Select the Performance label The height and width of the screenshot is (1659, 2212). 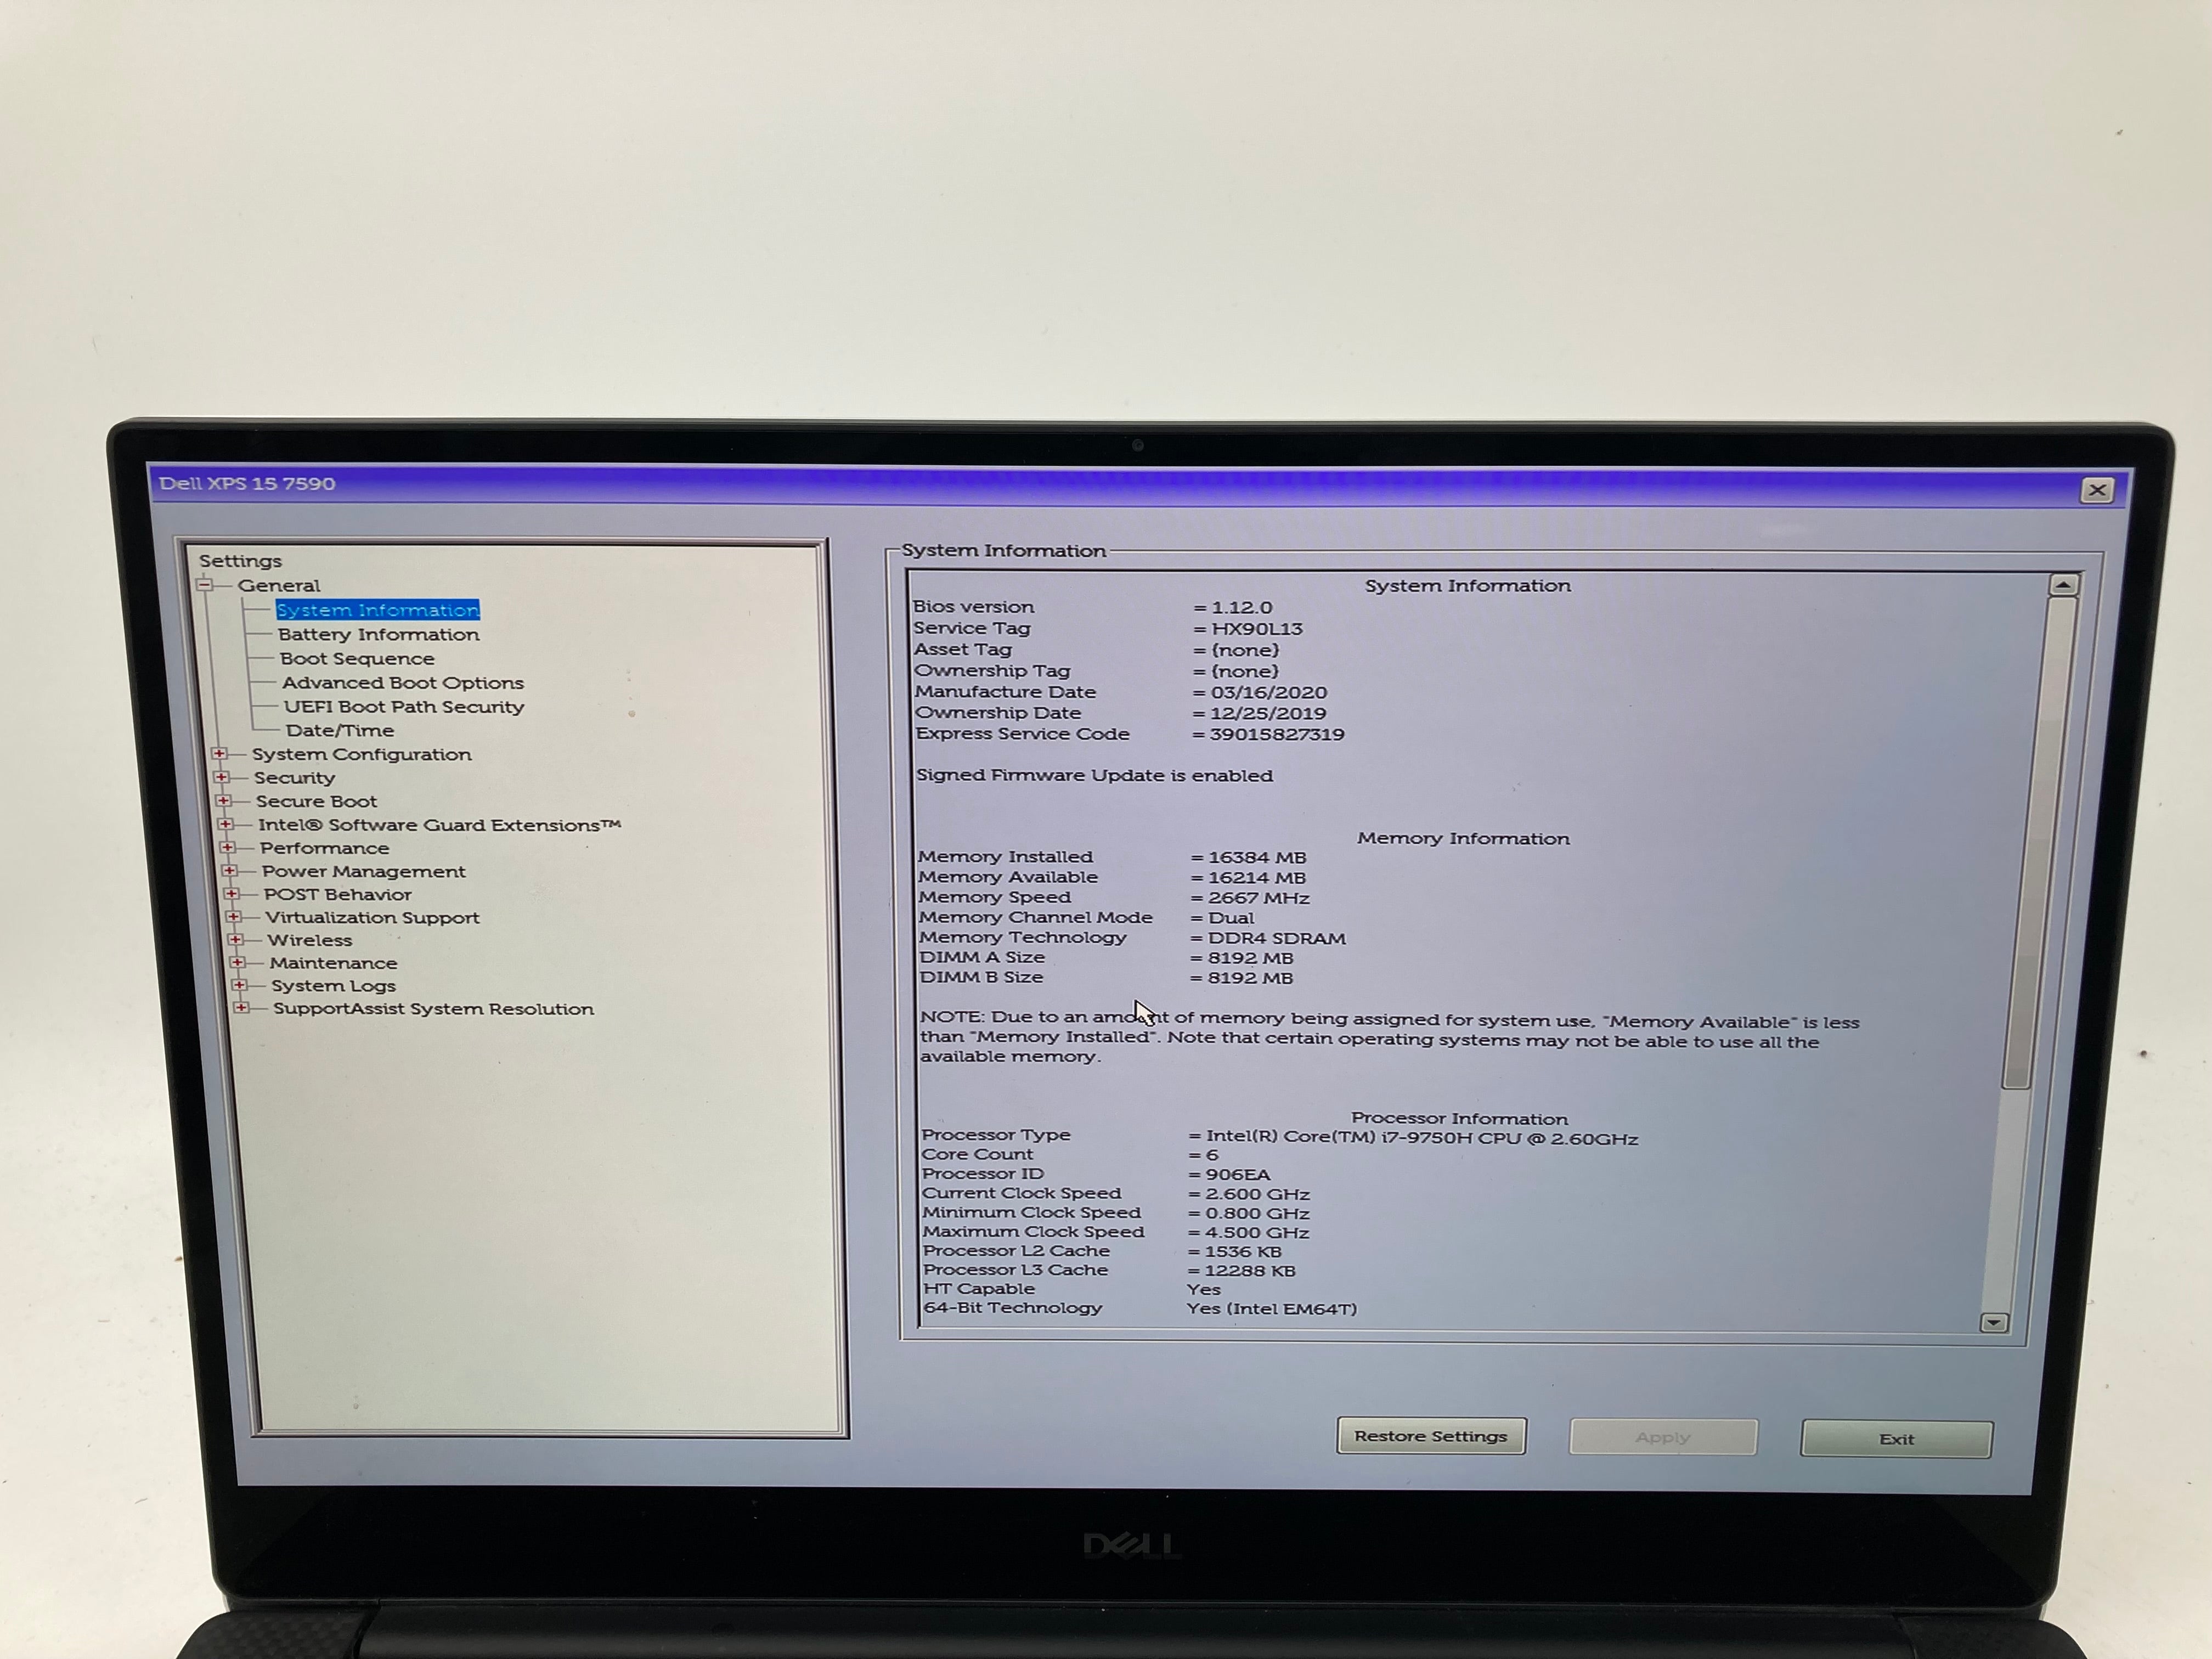tap(324, 848)
